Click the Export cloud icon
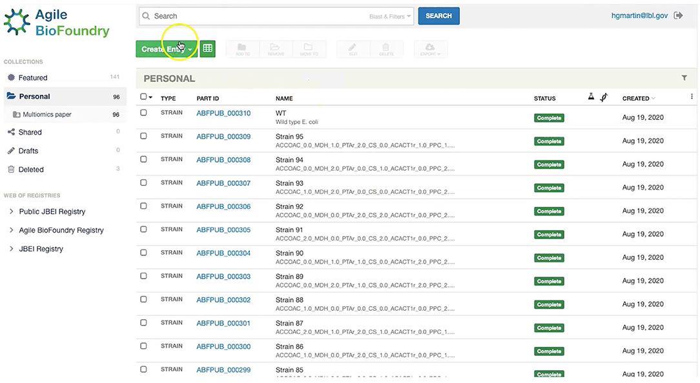Viewport: 700px width, 383px height. point(430,49)
